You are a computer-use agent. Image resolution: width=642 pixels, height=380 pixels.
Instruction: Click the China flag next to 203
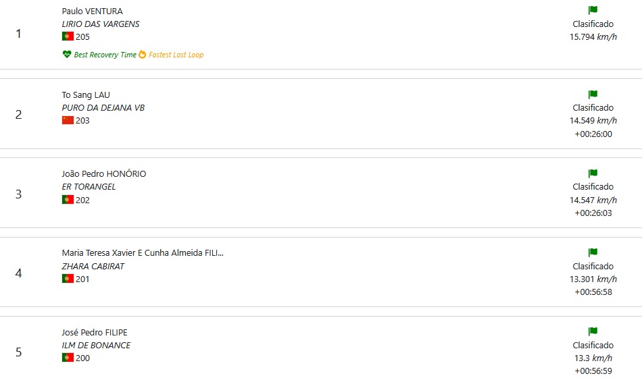coord(68,120)
